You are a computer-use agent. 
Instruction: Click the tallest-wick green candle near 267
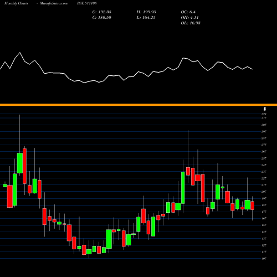click(20, 163)
